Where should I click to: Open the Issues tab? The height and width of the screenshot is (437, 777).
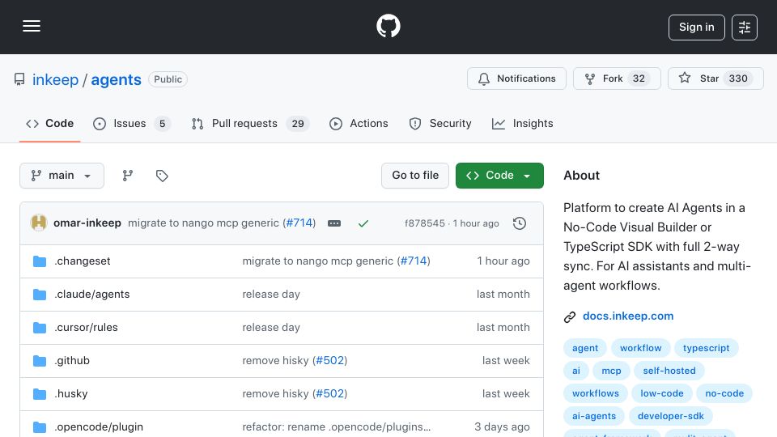[131, 123]
